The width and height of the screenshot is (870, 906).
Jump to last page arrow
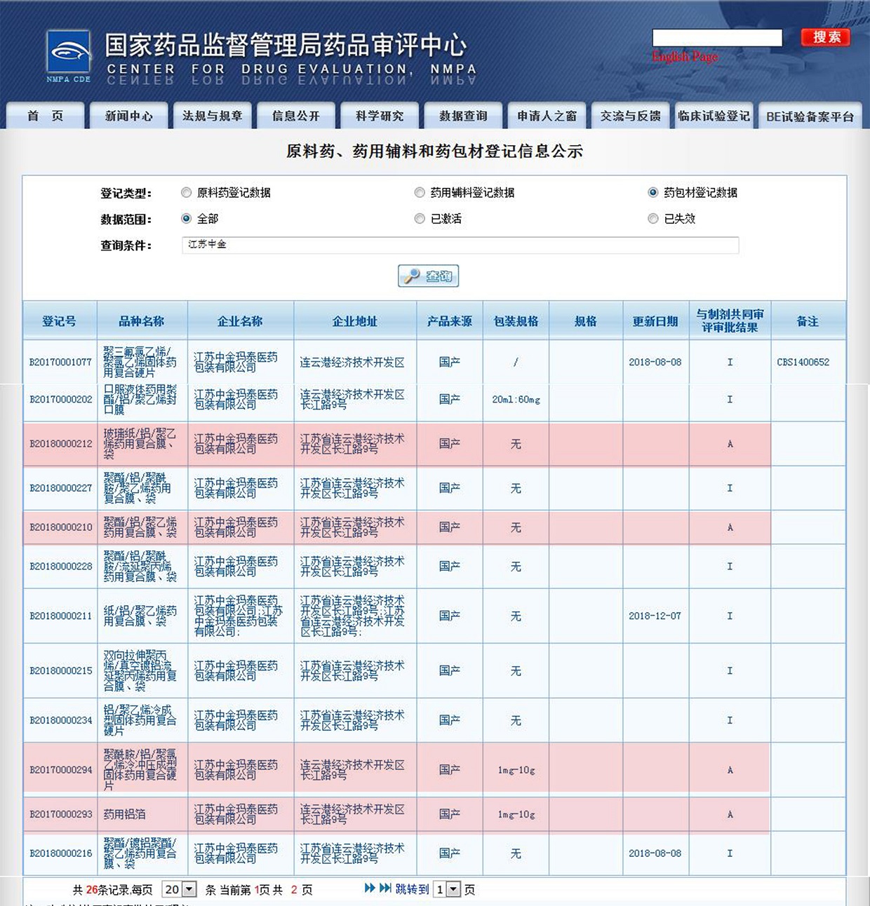tap(385, 888)
